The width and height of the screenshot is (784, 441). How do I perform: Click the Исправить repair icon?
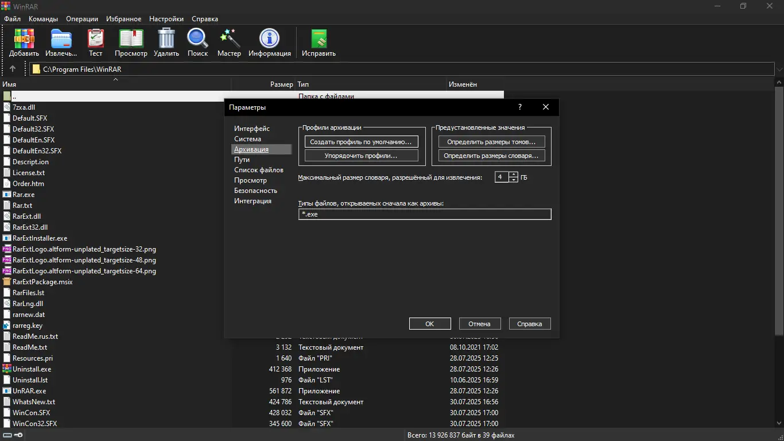point(319,39)
